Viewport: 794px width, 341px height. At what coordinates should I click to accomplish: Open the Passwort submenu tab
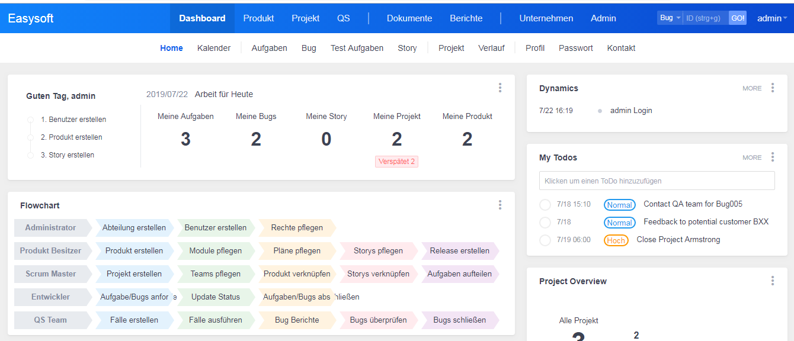575,48
